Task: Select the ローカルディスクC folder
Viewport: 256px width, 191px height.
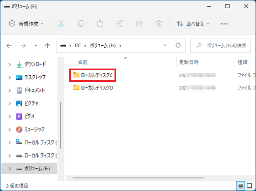Action: pyautogui.click(x=93, y=75)
